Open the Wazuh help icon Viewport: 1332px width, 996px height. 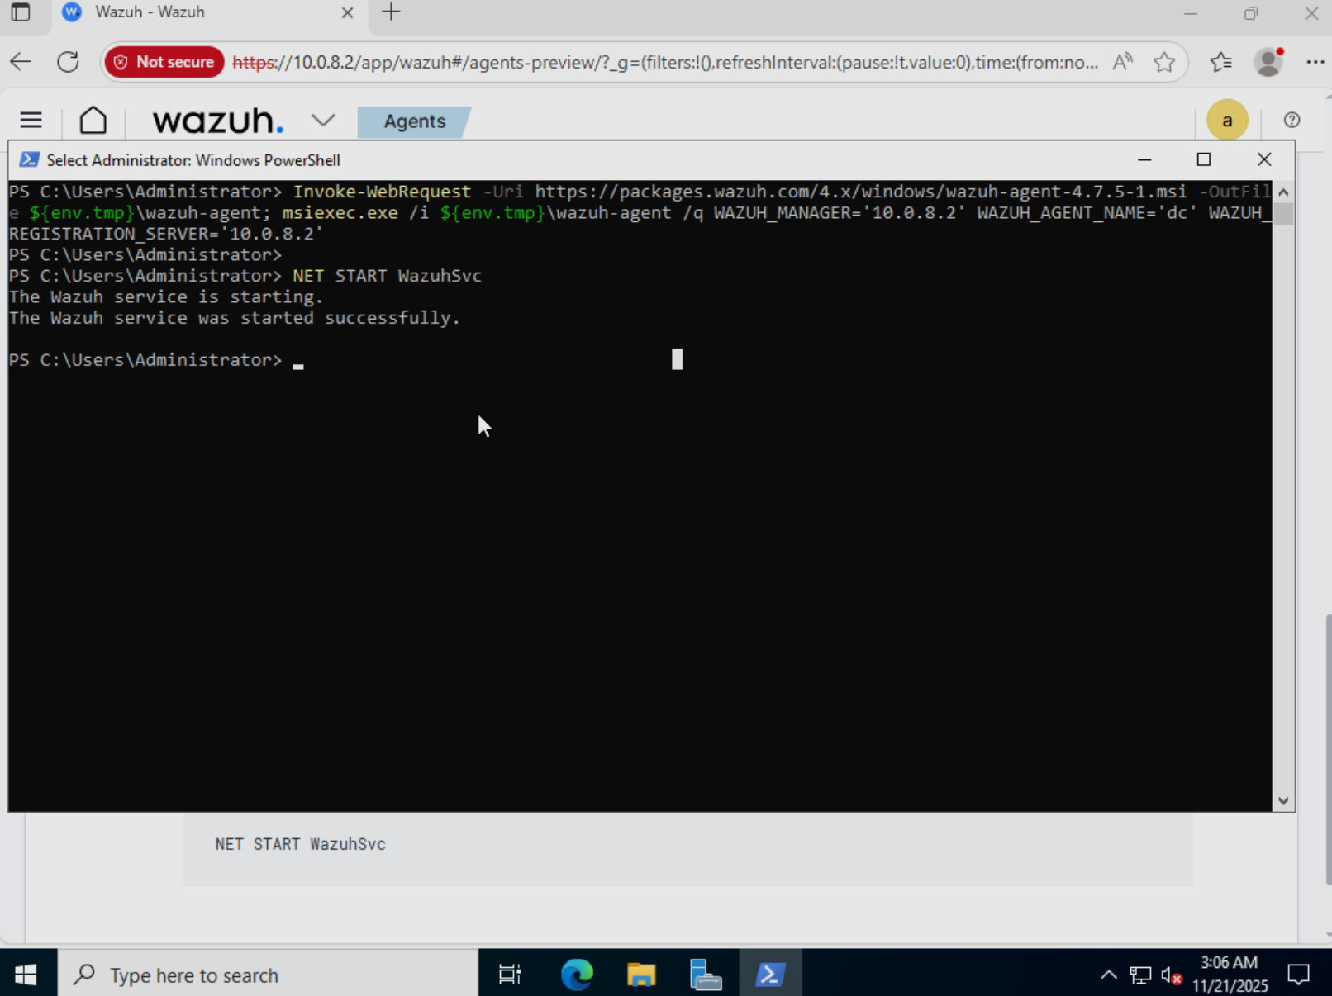pos(1292,121)
